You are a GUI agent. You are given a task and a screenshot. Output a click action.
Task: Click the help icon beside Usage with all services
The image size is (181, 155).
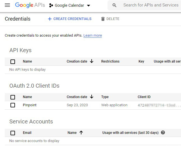tap(163, 132)
